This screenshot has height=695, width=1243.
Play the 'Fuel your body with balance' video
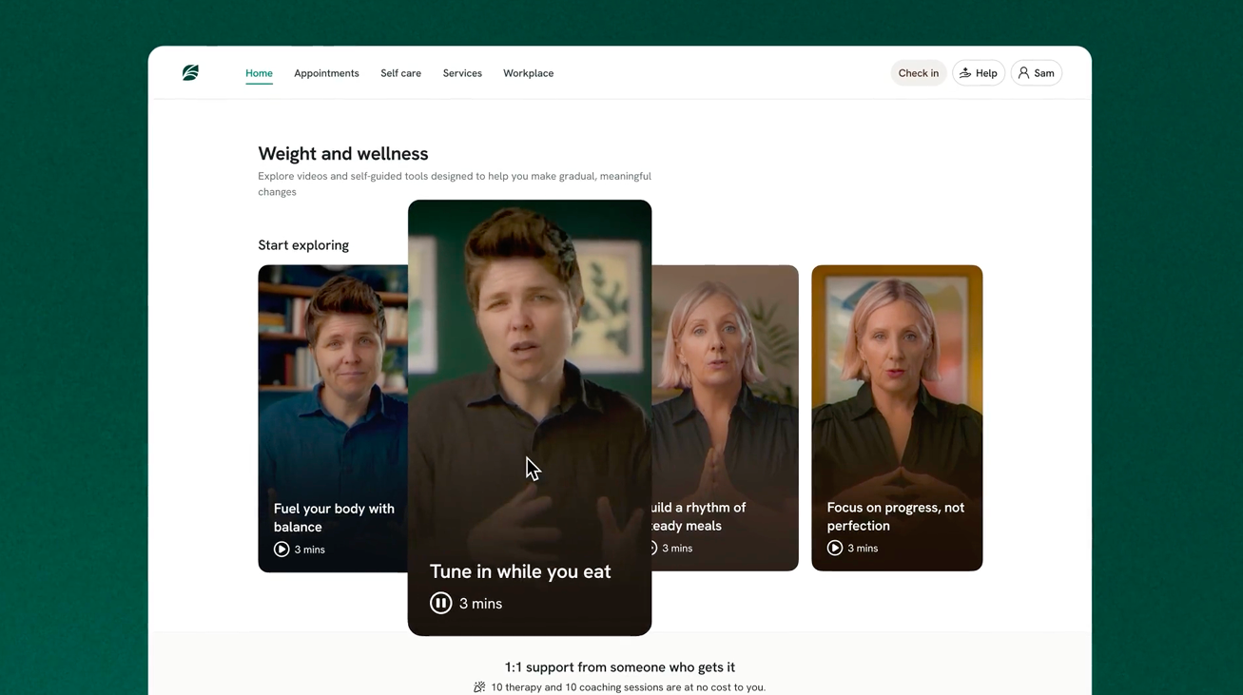pyautogui.click(x=282, y=550)
